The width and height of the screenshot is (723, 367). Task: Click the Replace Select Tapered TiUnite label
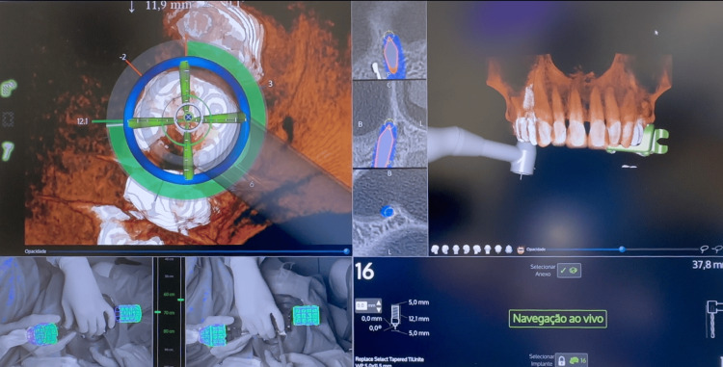(389, 359)
